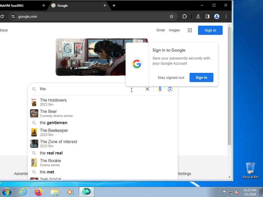Image resolution: width=263 pixels, height=197 pixels.
Task: Clear the search box with X
Action: (x=147, y=89)
